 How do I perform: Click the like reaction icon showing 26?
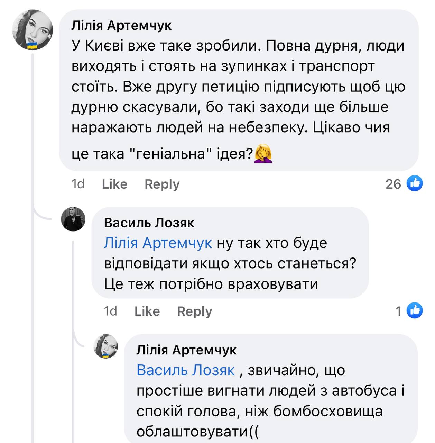[414, 183]
